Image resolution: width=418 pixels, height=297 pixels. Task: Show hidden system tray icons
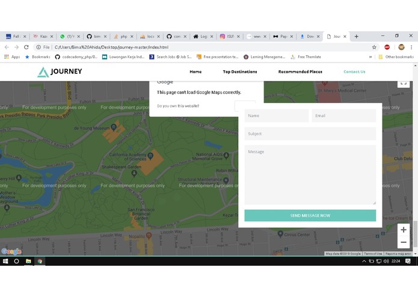(364, 261)
